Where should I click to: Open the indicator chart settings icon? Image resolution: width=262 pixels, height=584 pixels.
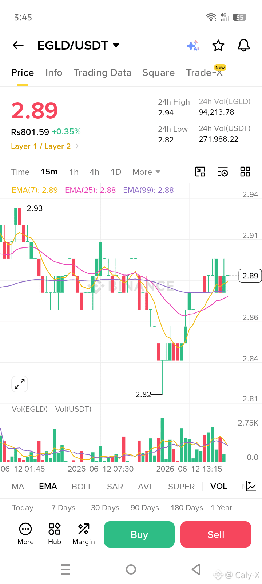(251, 486)
